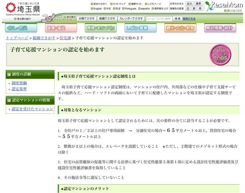Click the pink 子育てマンション badge
245x193 pixels.
(x=220, y=54)
